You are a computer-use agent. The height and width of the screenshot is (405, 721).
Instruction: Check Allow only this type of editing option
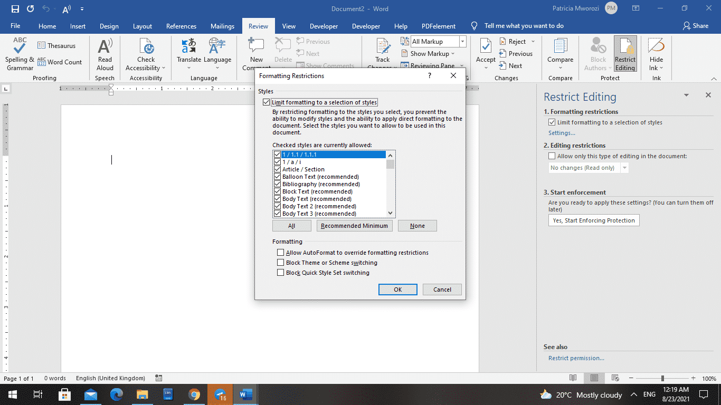pos(552,155)
